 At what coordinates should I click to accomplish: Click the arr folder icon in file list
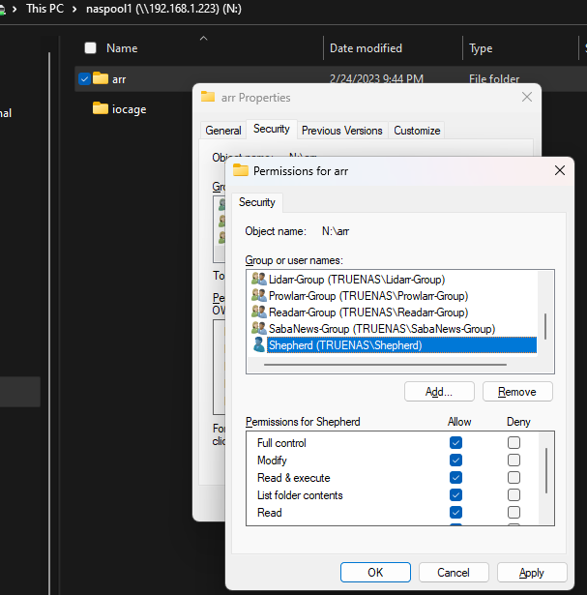101,78
